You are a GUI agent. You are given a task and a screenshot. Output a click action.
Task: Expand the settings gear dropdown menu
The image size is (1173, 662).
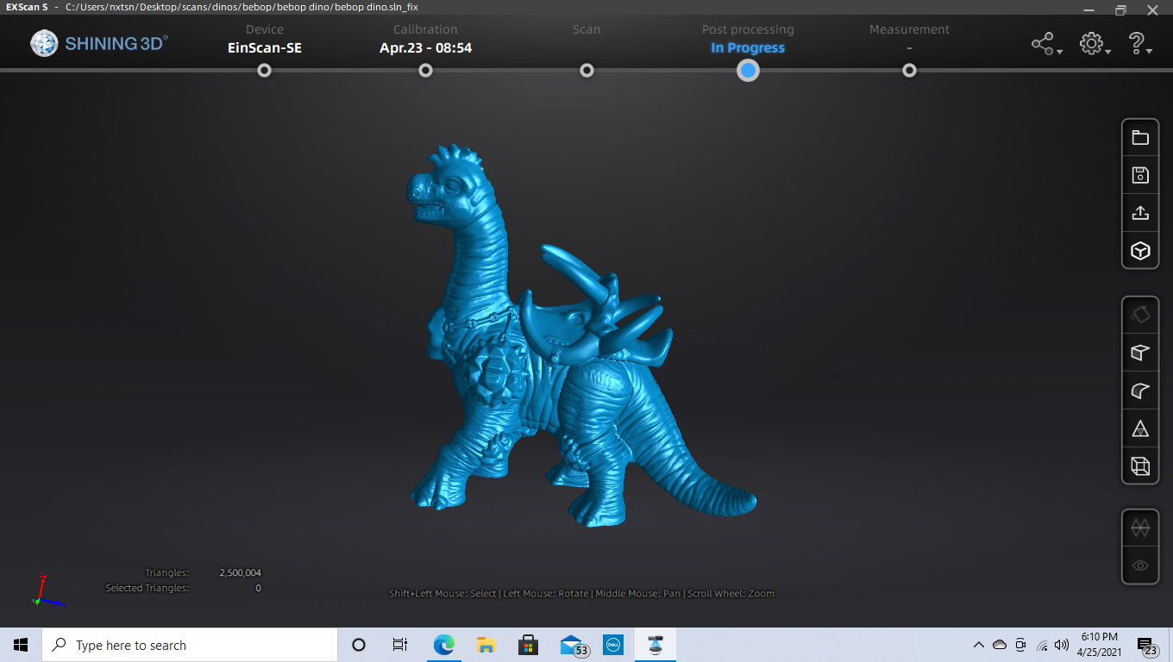point(1094,42)
